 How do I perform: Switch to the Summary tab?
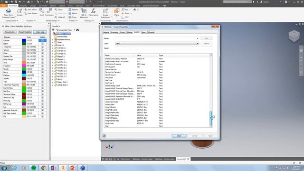114,32
